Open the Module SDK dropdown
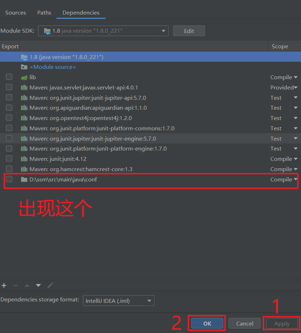 pos(163,31)
